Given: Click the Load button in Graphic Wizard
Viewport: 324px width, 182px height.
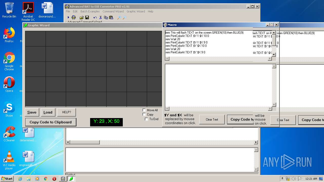Looking at the screenshot, I should click(x=48, y=112).
